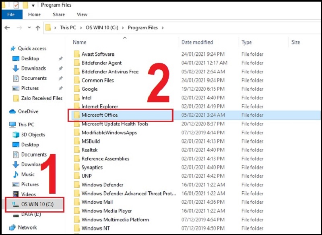Click the Network icon in sidebar
Screen dimensions: 322x235
[12, 227]
